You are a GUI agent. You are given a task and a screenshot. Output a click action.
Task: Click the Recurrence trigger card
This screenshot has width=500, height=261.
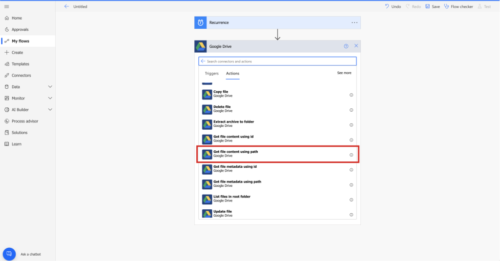pos(277,22)
